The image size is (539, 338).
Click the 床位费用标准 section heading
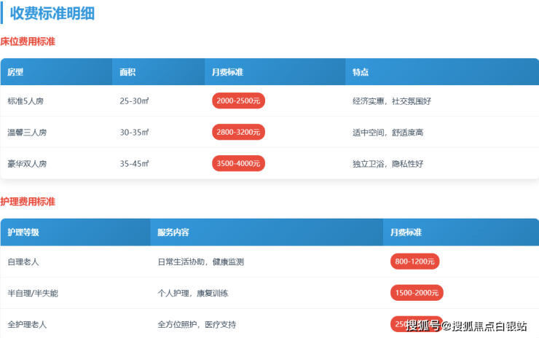(x=28, y=42)
